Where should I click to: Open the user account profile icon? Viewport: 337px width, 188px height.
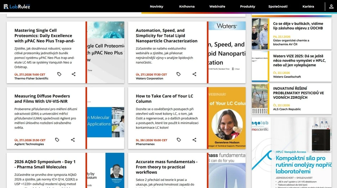(x=331, y=6)
